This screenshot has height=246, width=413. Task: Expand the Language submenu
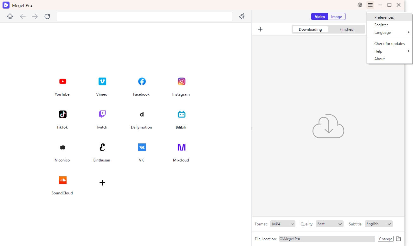pyautogui.click(x=389, y=33)
